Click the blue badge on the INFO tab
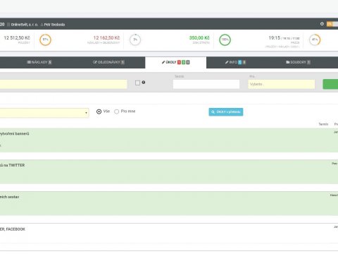Viewport: 338px width, 254px height. tap(240, 62)
